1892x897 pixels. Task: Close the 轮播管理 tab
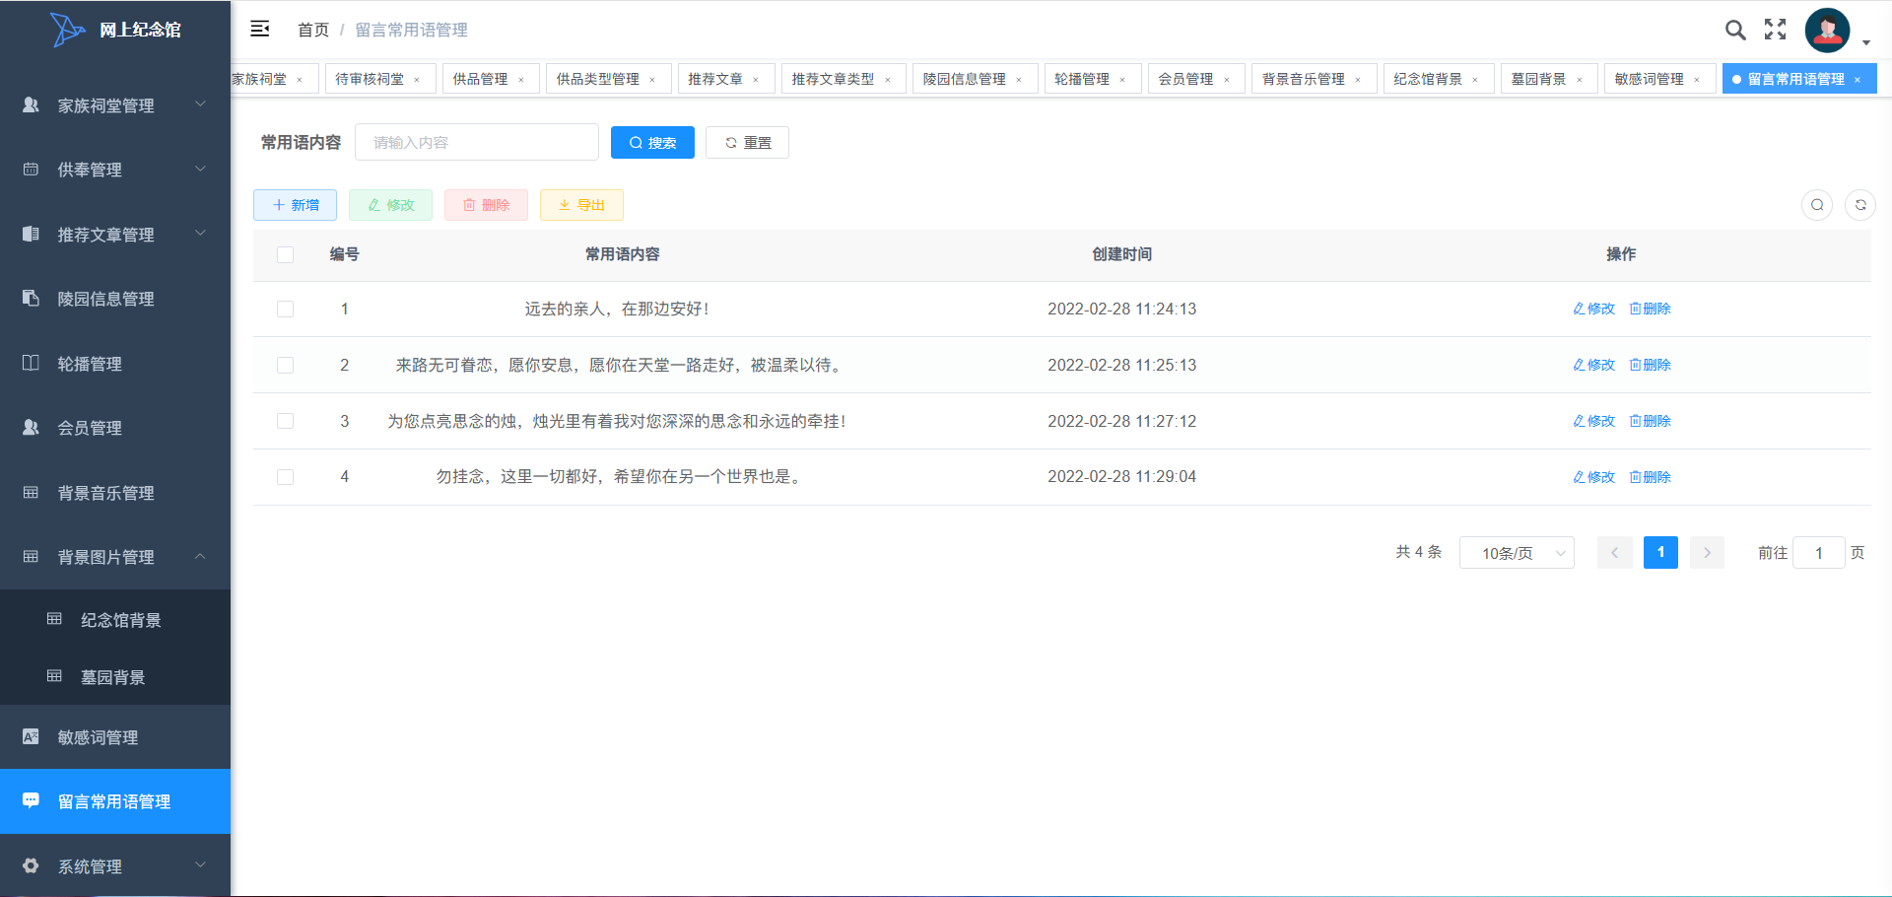point(1122,80)
